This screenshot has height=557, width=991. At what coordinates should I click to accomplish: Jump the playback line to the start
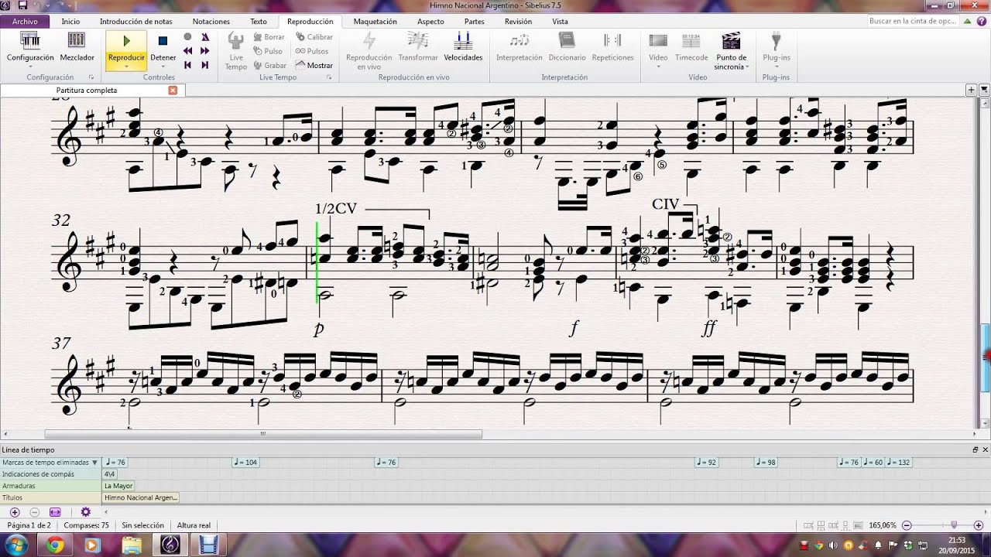[187, 65]
